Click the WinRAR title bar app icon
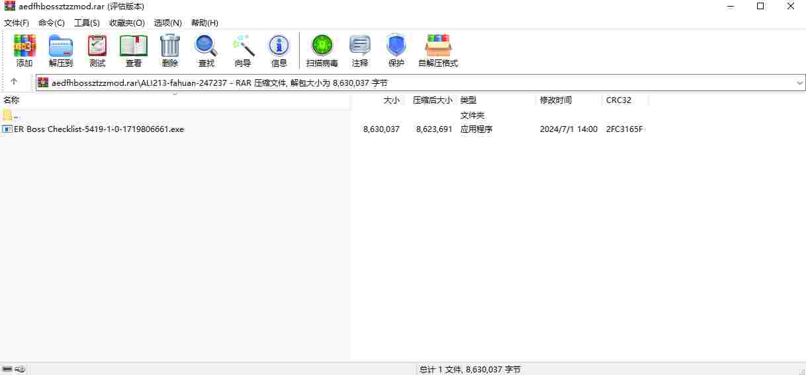The width and height of the screenshot is (806, 375). click(9, 7)
